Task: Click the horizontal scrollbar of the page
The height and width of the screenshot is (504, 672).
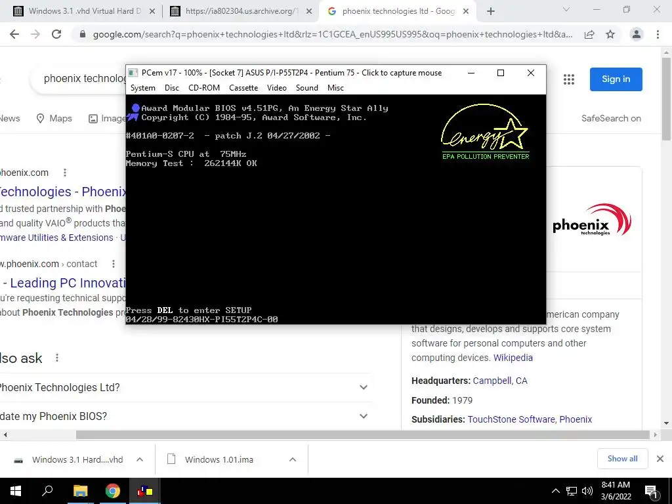Action: [x=362, y=435]
